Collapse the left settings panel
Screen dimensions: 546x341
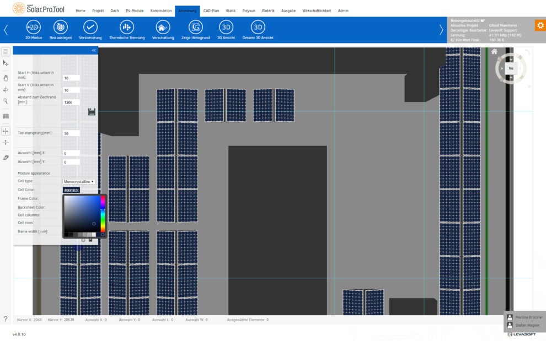coord(94,50)
